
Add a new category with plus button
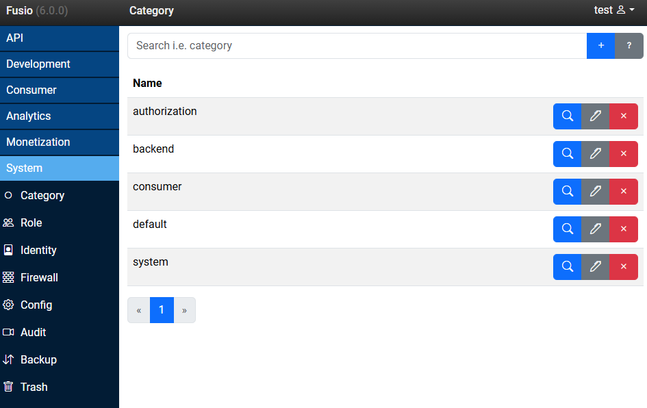600,46
